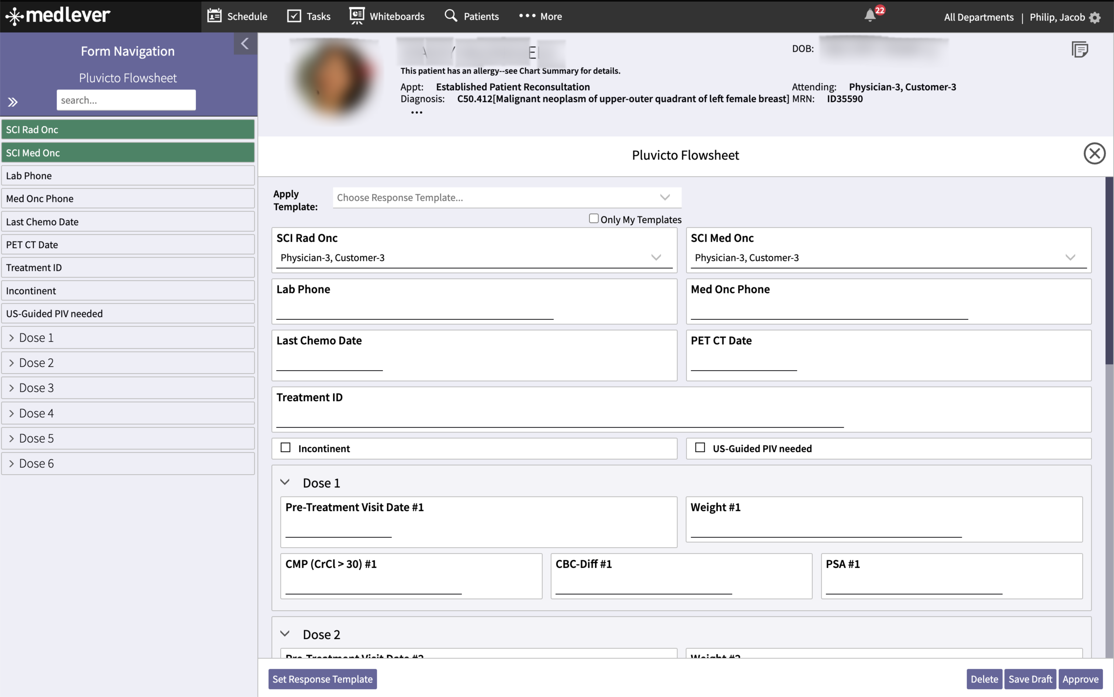The image size is (1114, 697).
Task: Click the PSA #1 input field
Action: pyautogui.click(x=914, y=585)
